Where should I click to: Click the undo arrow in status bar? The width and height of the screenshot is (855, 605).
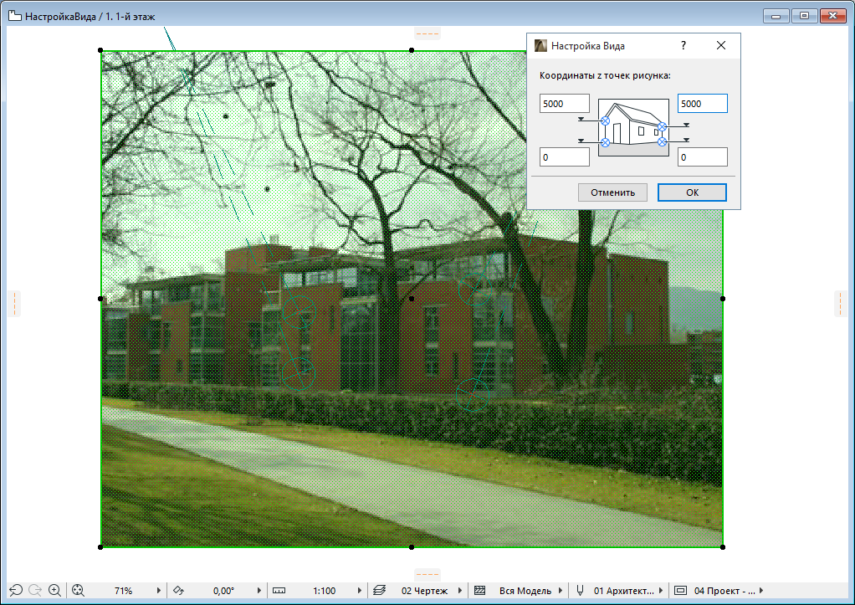pyautogui.click(x=15, y=590)
